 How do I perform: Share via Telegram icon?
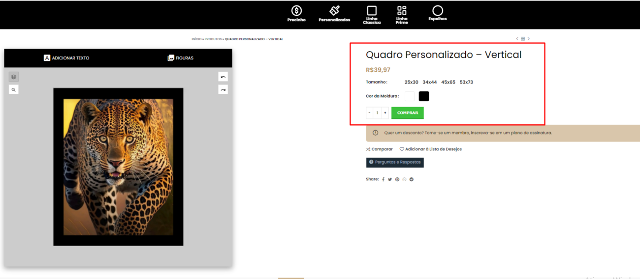[412, 179]
